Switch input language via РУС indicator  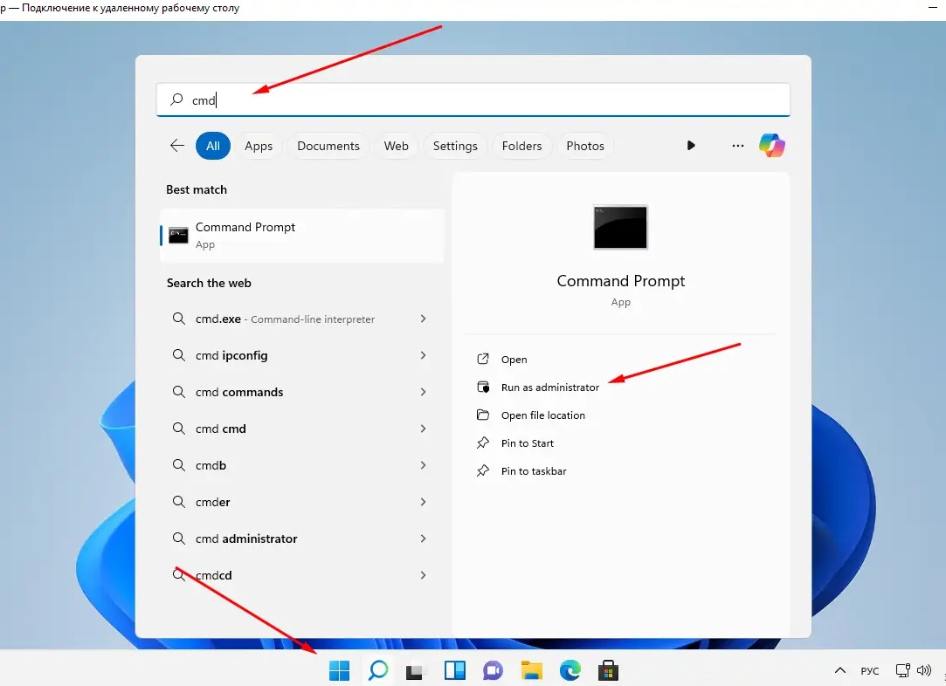[869, 671]
